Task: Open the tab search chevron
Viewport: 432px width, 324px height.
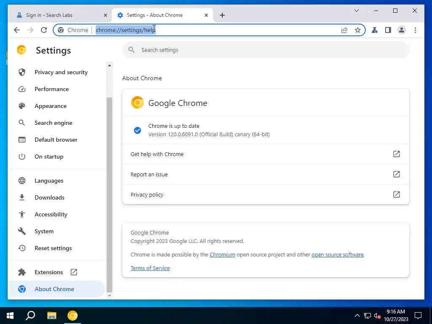Action: (356, 11)
